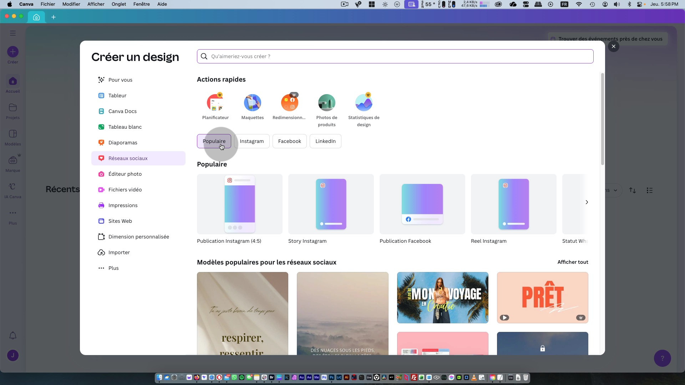Viewport: 685px width, 385px height.
Task: Open Statistiques de design quick action
Action: (364, 103)
